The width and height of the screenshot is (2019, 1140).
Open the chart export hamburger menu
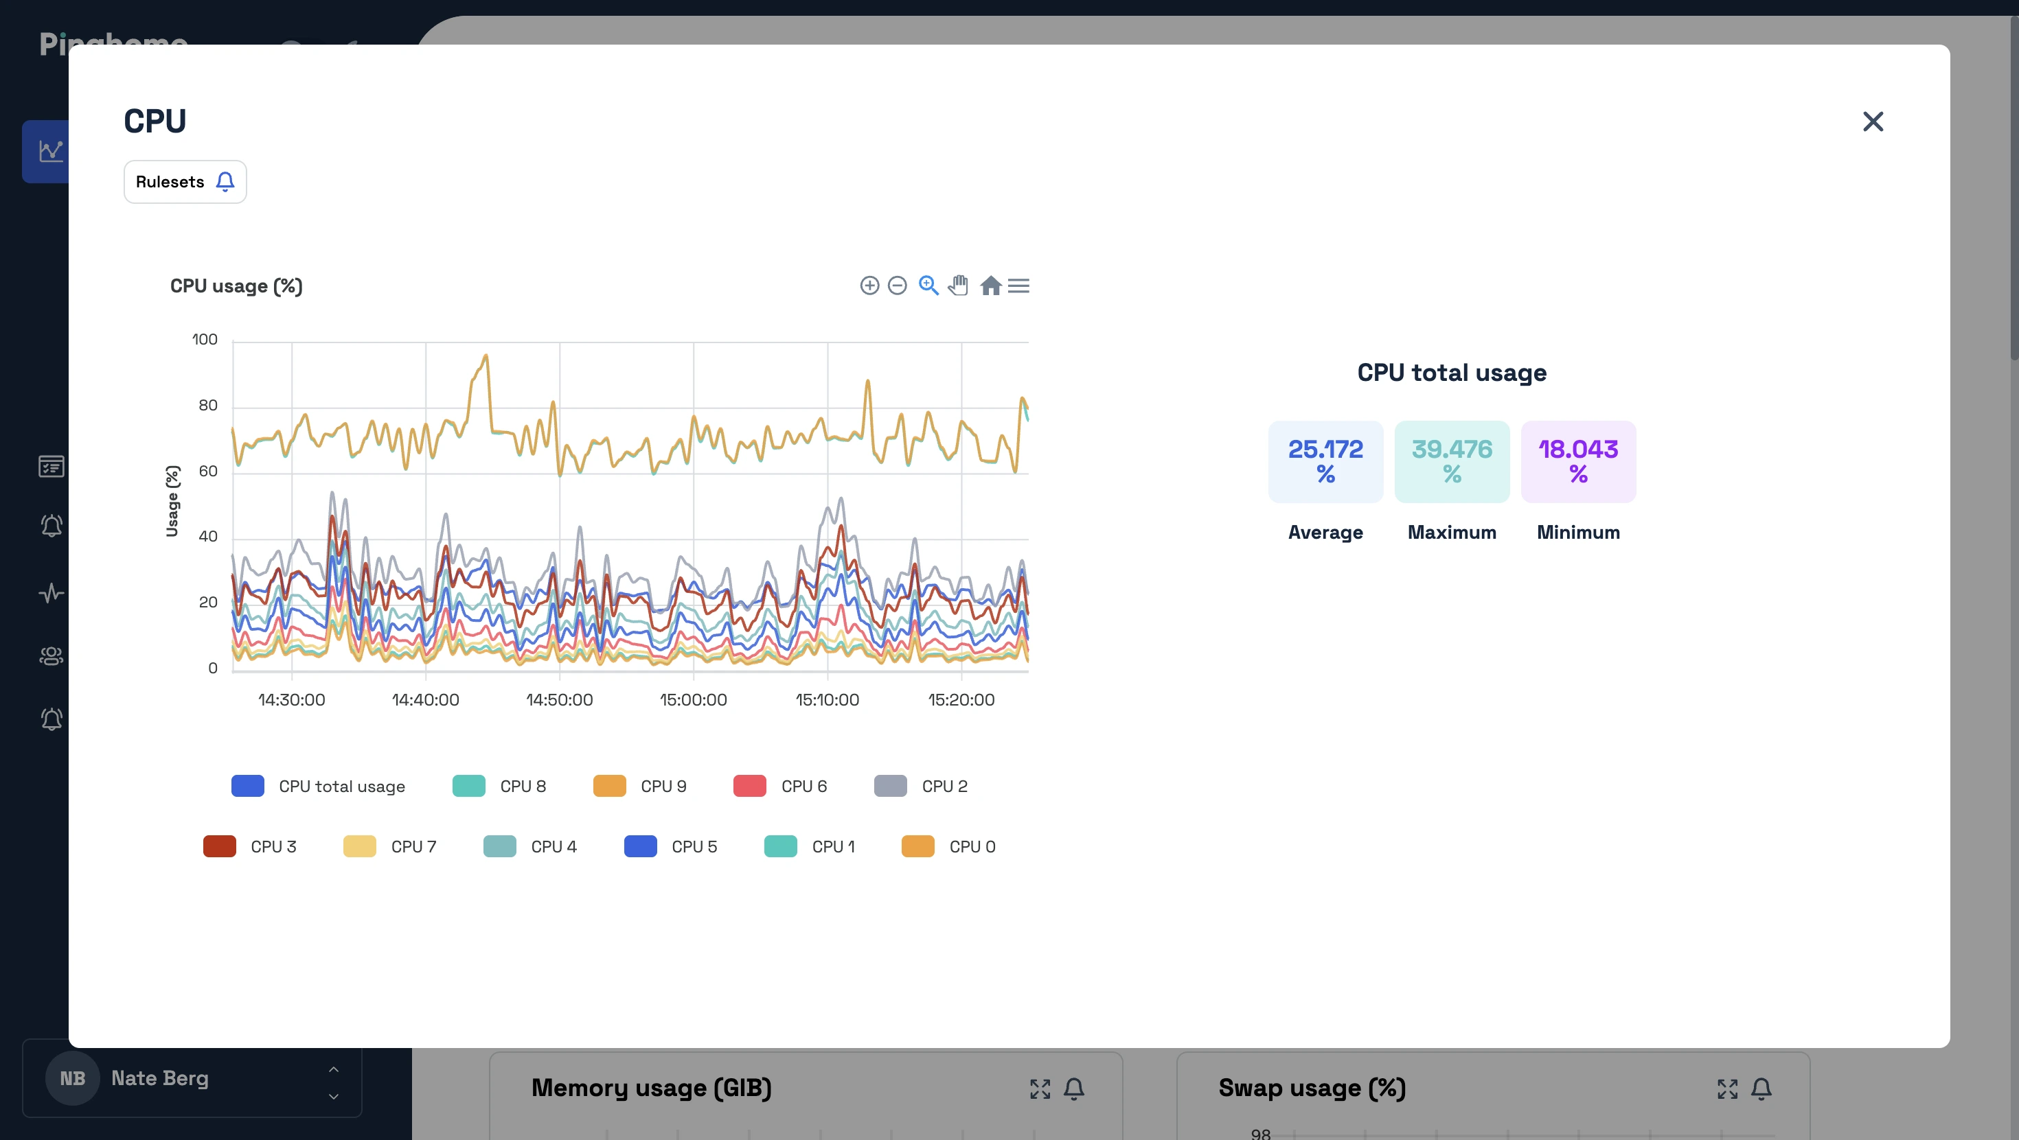click(1019, 286)
